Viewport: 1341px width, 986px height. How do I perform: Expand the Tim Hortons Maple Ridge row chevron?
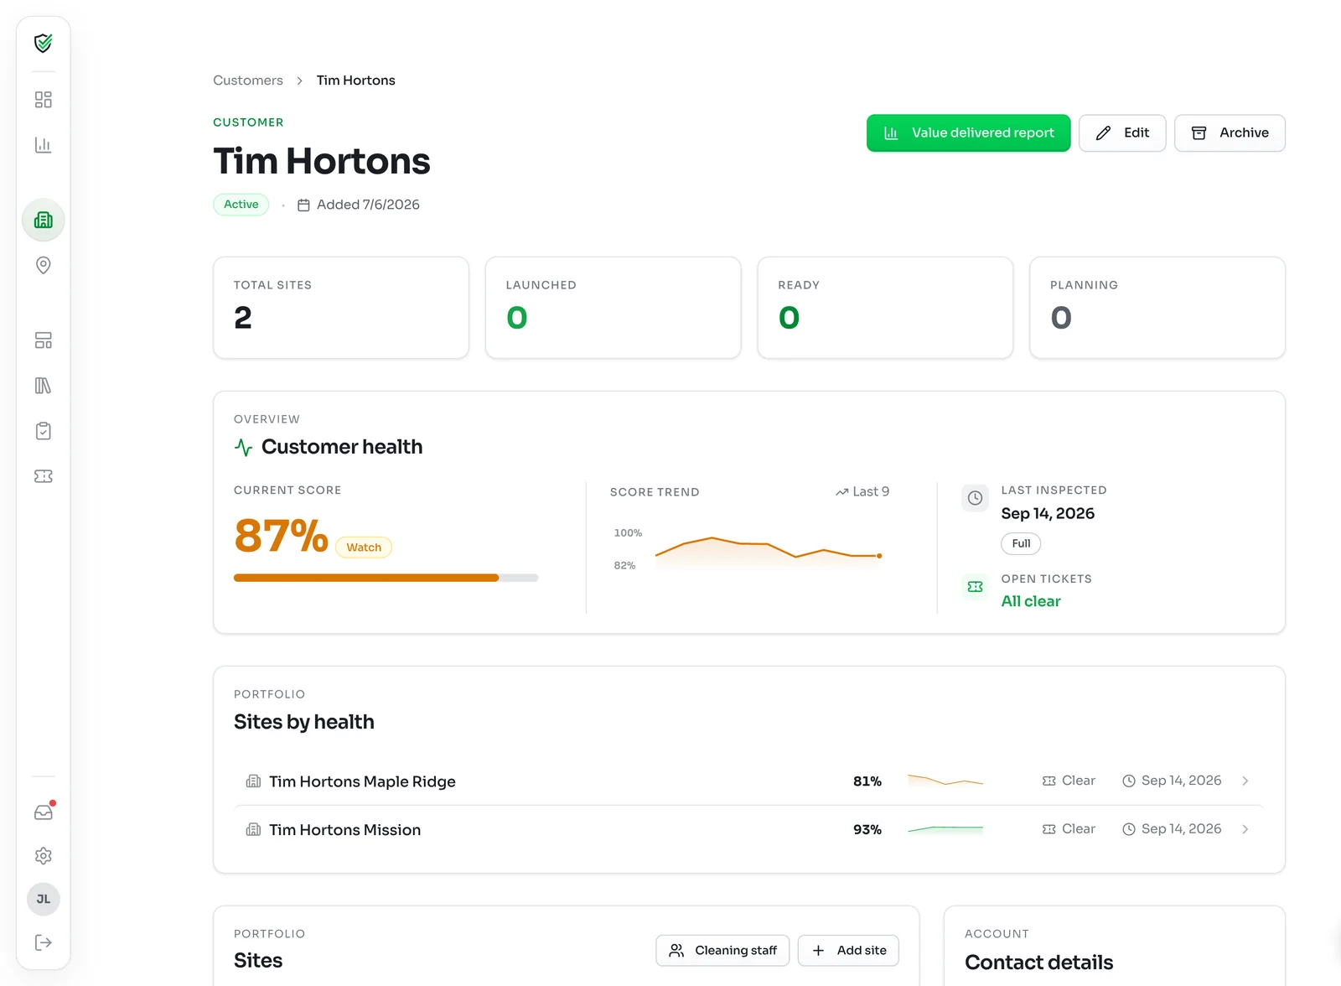click(x=1245, y=781)
